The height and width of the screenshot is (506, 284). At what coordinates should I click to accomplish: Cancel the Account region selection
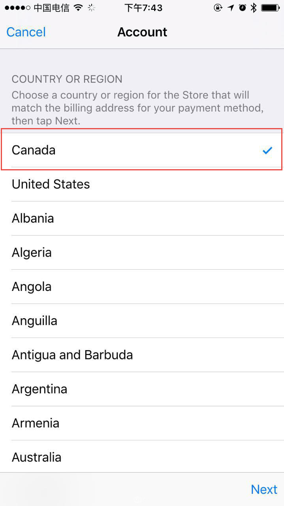(26, 32)
